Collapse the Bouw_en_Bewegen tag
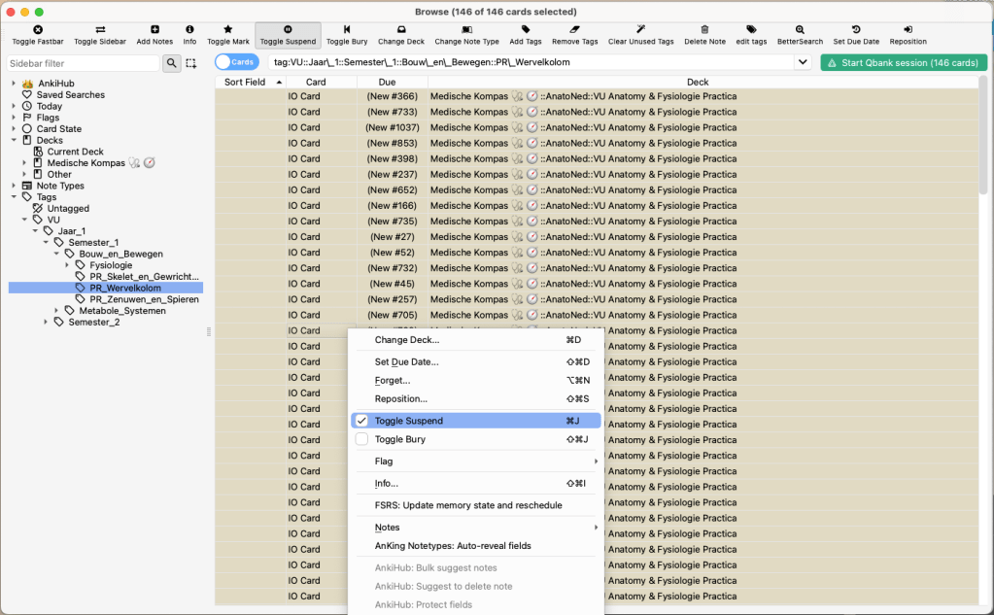Screen dimensions: 994x615 pos(57,254)
